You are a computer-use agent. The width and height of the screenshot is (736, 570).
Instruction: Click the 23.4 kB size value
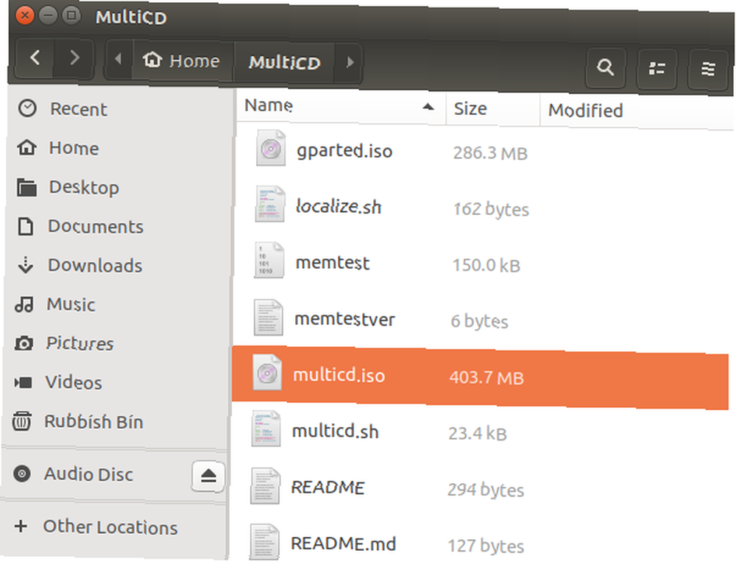tap(478, 433)
